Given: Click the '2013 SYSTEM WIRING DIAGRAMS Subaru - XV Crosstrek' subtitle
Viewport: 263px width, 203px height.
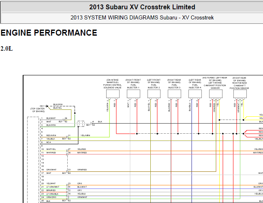Looking at the screenshot, I should pos(142,17).
